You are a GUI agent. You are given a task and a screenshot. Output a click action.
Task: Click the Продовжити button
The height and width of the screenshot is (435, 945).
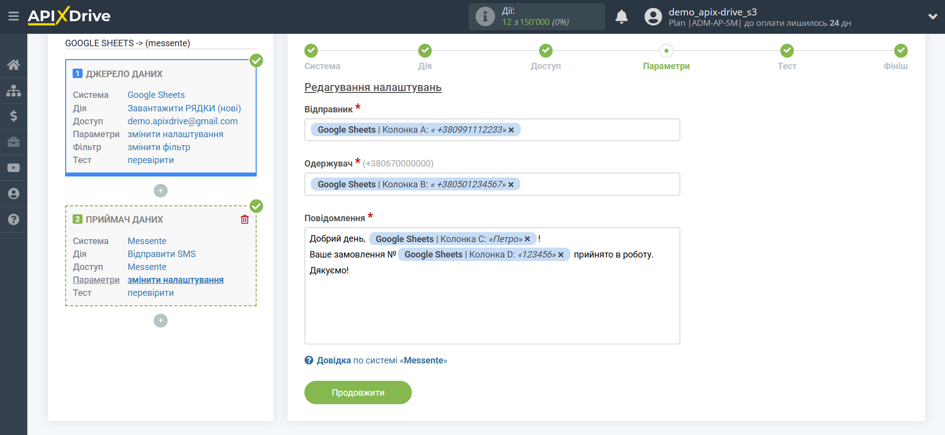tap(358, 393)
